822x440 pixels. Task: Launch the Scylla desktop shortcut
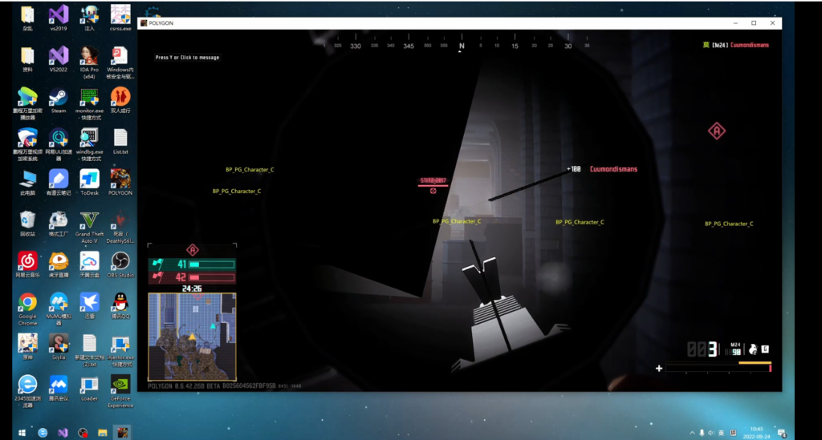pyautogui.click(x=58, y=346)
